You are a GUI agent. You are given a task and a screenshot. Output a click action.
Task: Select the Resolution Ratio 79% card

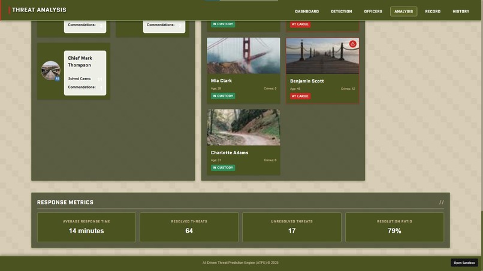coord(394,227)
